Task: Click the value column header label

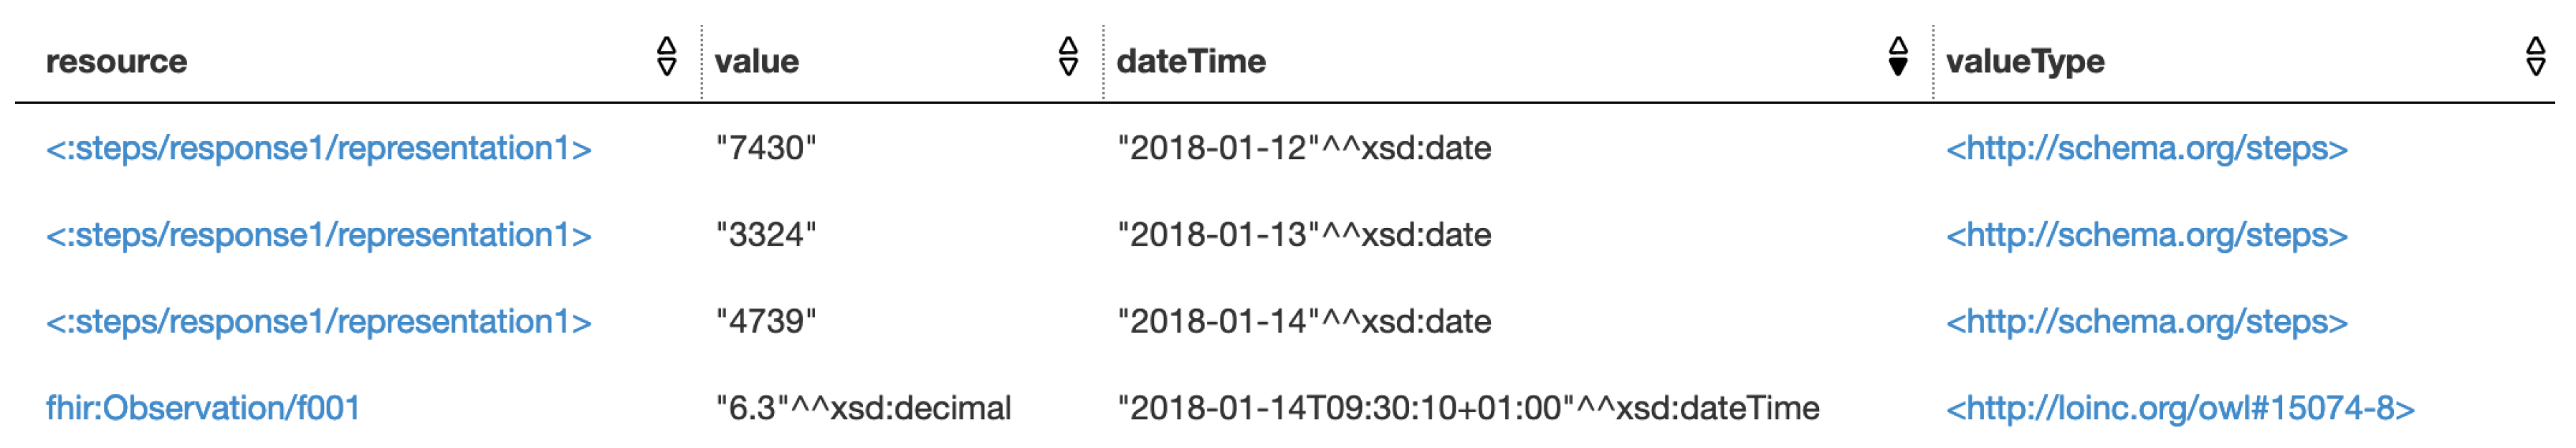Action: [x=756, y=62]
